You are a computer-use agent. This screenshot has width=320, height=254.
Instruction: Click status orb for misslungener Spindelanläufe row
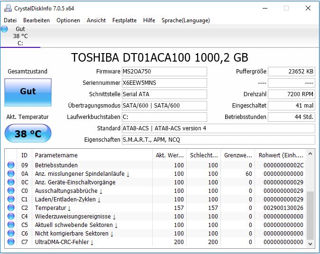pyautogui.click(x=11, y=173)
